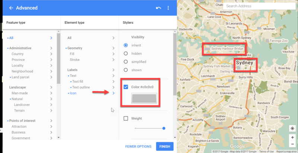
Task: Click the Sydney Airport map label
Action: 221,118
